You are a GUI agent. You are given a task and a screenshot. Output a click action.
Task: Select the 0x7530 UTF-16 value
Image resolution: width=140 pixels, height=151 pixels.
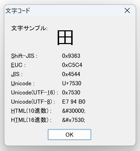pyautogui.click(x=71, y=92)
